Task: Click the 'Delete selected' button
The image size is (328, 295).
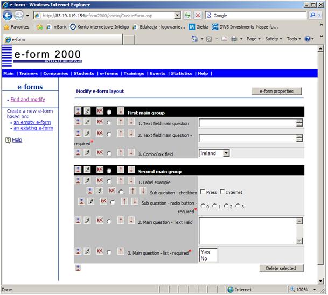Action: click(282, 269)
